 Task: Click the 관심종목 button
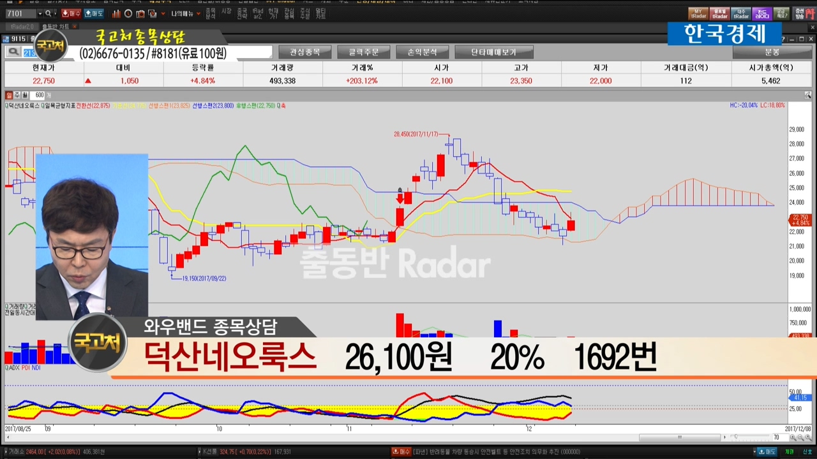[304, 52]
